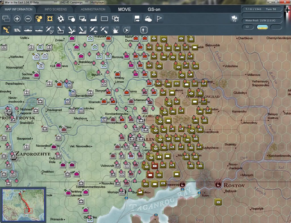This screenshot has height=223, width=291.
Task: Select the F8 bomb city mode icon
Action: pyautogui.click(x=83, y=30)
